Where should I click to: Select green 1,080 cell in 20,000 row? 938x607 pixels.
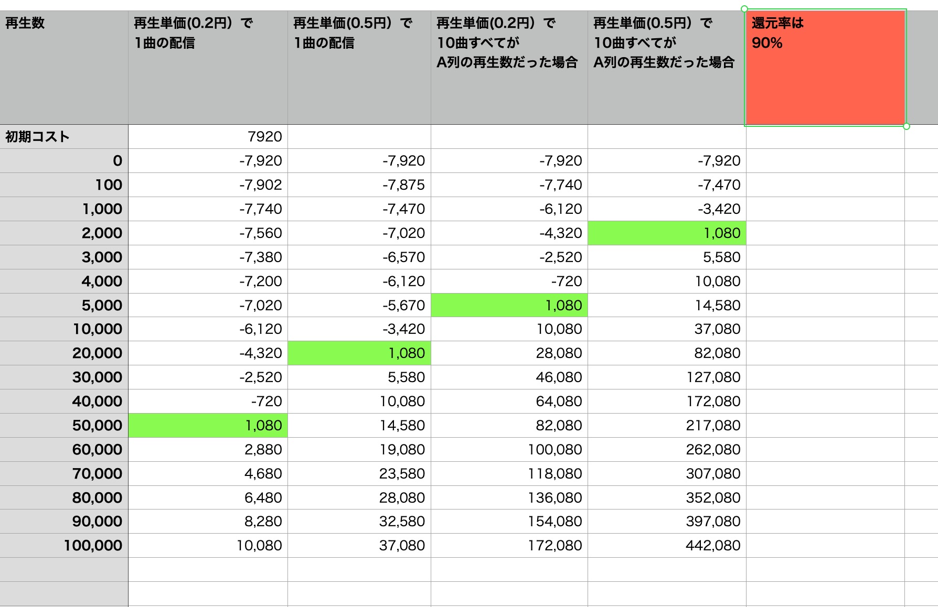tap(359, 353)
